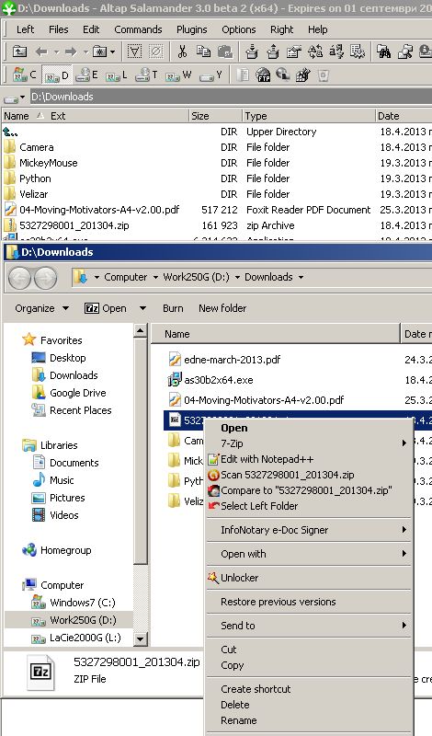This screenshot has height=736, width=432.
Task: Choose 7-Zip submenu in context menu
Action: tap(309, 443)
